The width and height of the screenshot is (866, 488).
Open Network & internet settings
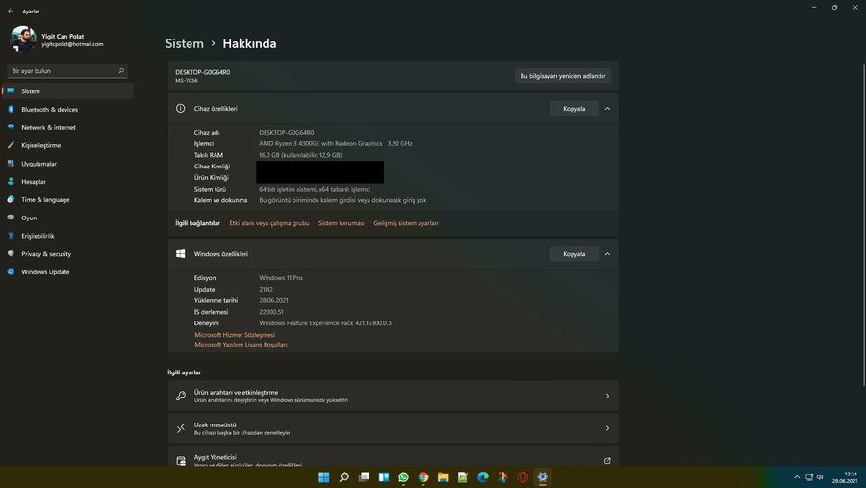pyautogui.click(x=67, y=128)
